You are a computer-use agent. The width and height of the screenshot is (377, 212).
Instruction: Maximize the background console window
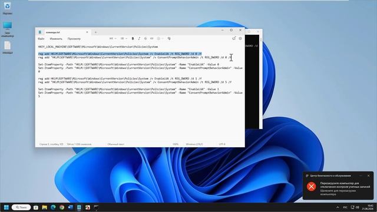(249, 31)
